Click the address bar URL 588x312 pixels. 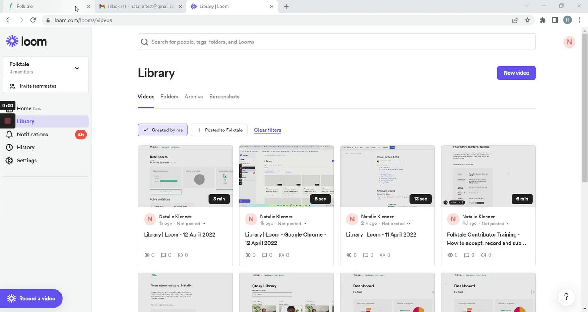pos(83,20)
